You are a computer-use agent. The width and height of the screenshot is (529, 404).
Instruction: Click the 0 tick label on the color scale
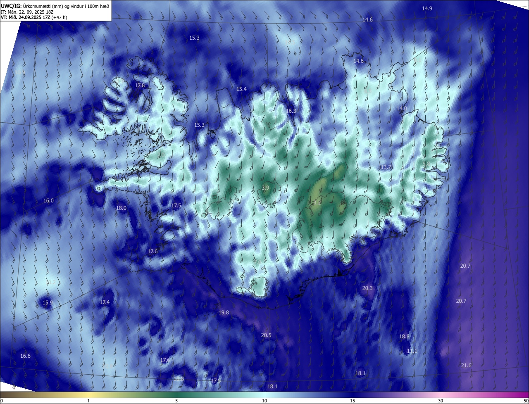pos(2,401)
